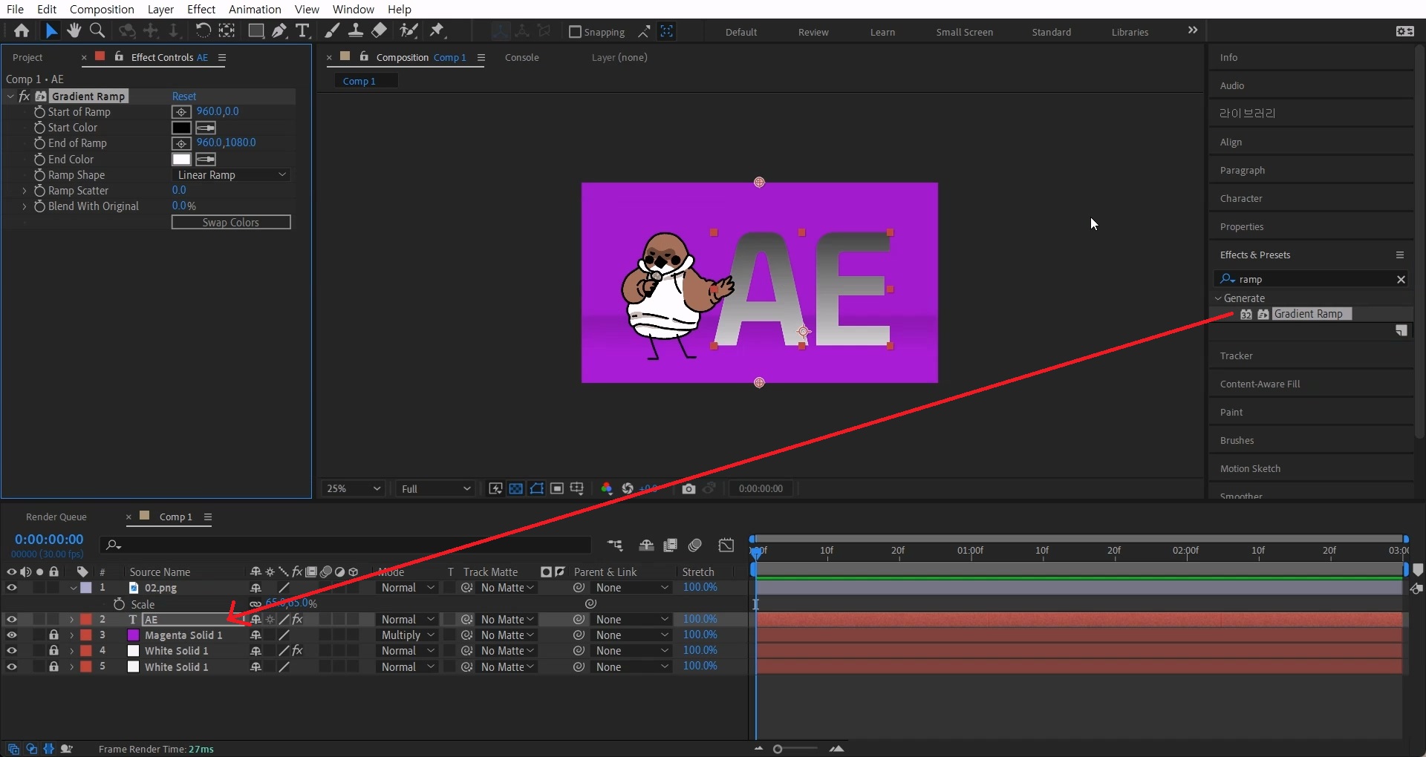Hide the Magenta Solid 1 layer

(x=11, y=635)
